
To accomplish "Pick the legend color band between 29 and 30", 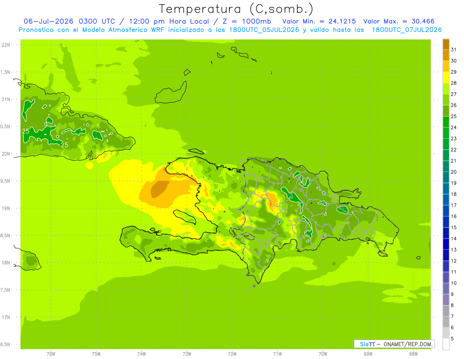I will tap(446, 66).
